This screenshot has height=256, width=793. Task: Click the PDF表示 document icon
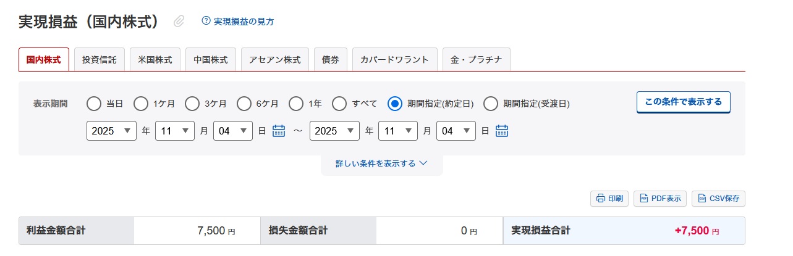(x=643, y=199)
